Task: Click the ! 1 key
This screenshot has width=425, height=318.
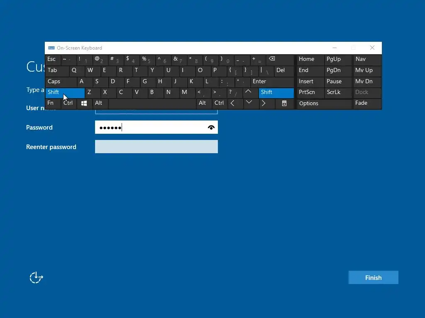Action: pyautogui.click(x=85, y=59)
